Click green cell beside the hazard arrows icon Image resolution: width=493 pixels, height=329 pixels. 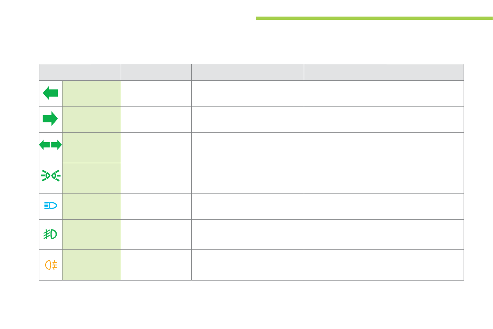[x=91, y=148]
